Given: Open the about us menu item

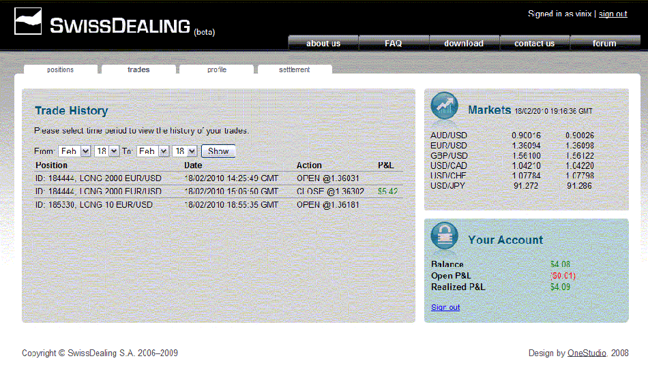Looking at the screenshot, I should 323,44.
